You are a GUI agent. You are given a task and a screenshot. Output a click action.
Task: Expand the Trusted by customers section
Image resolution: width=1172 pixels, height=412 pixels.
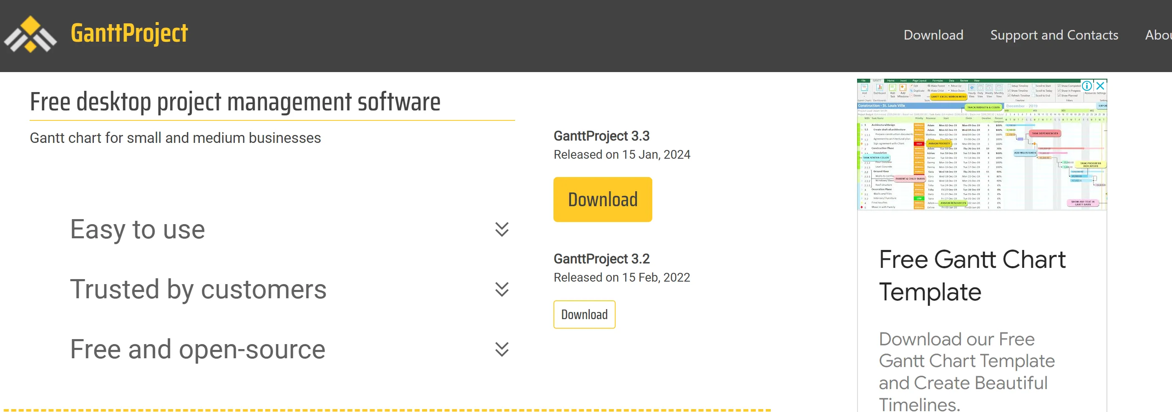pyautogui.click(x=502, y=290)
